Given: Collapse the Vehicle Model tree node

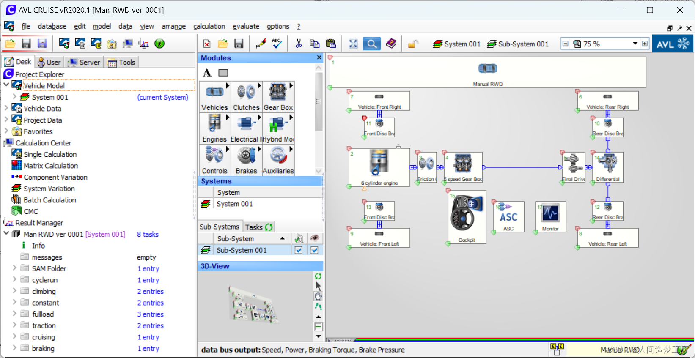Looking at the screenshot, I should (6, 85).
